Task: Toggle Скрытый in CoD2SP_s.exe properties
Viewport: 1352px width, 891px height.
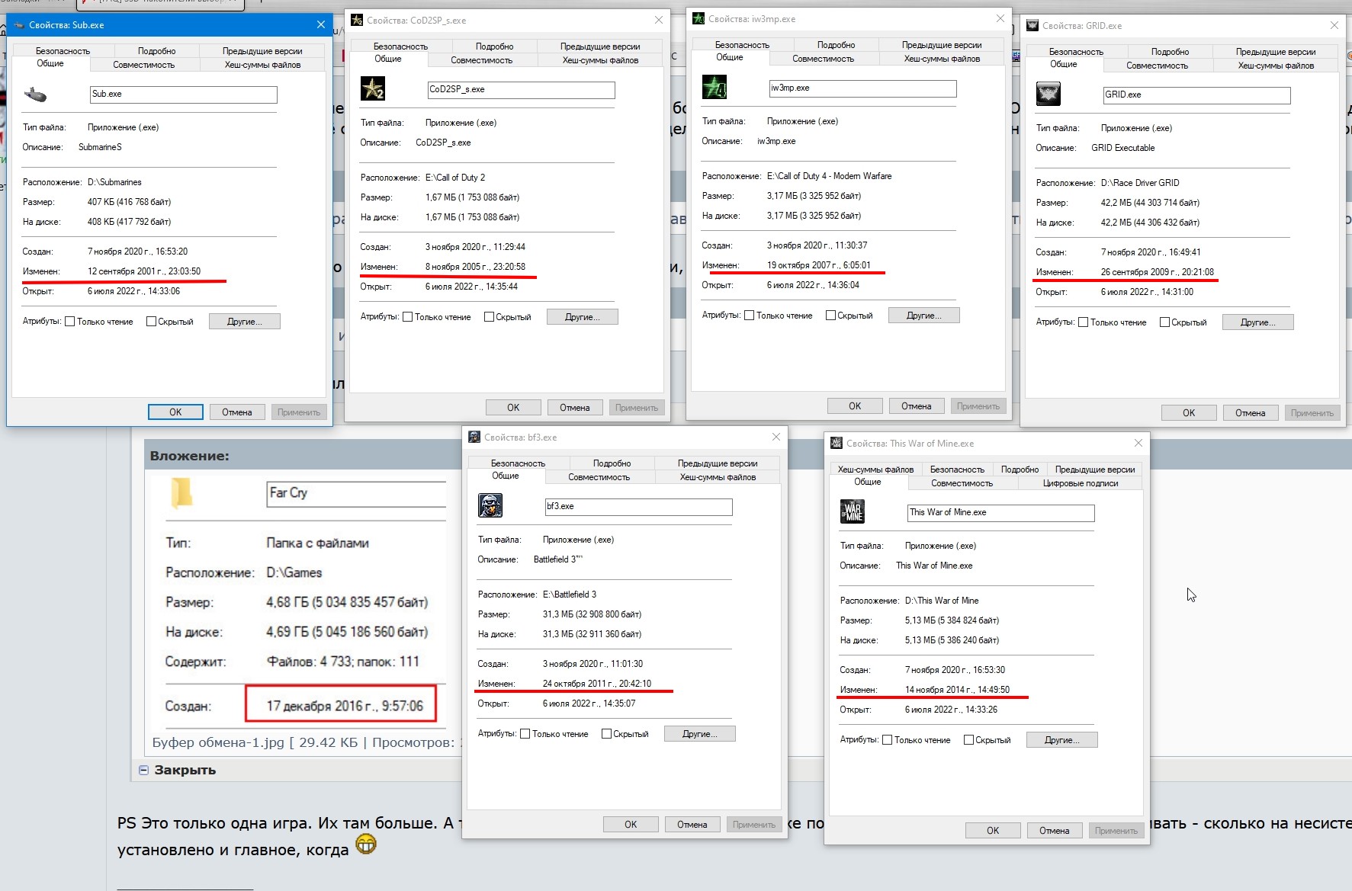Action: point(489,317)
